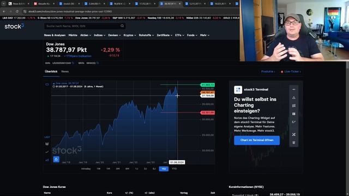Focus the Suche nach Name, WKN, ISIN field

point(85,26)
